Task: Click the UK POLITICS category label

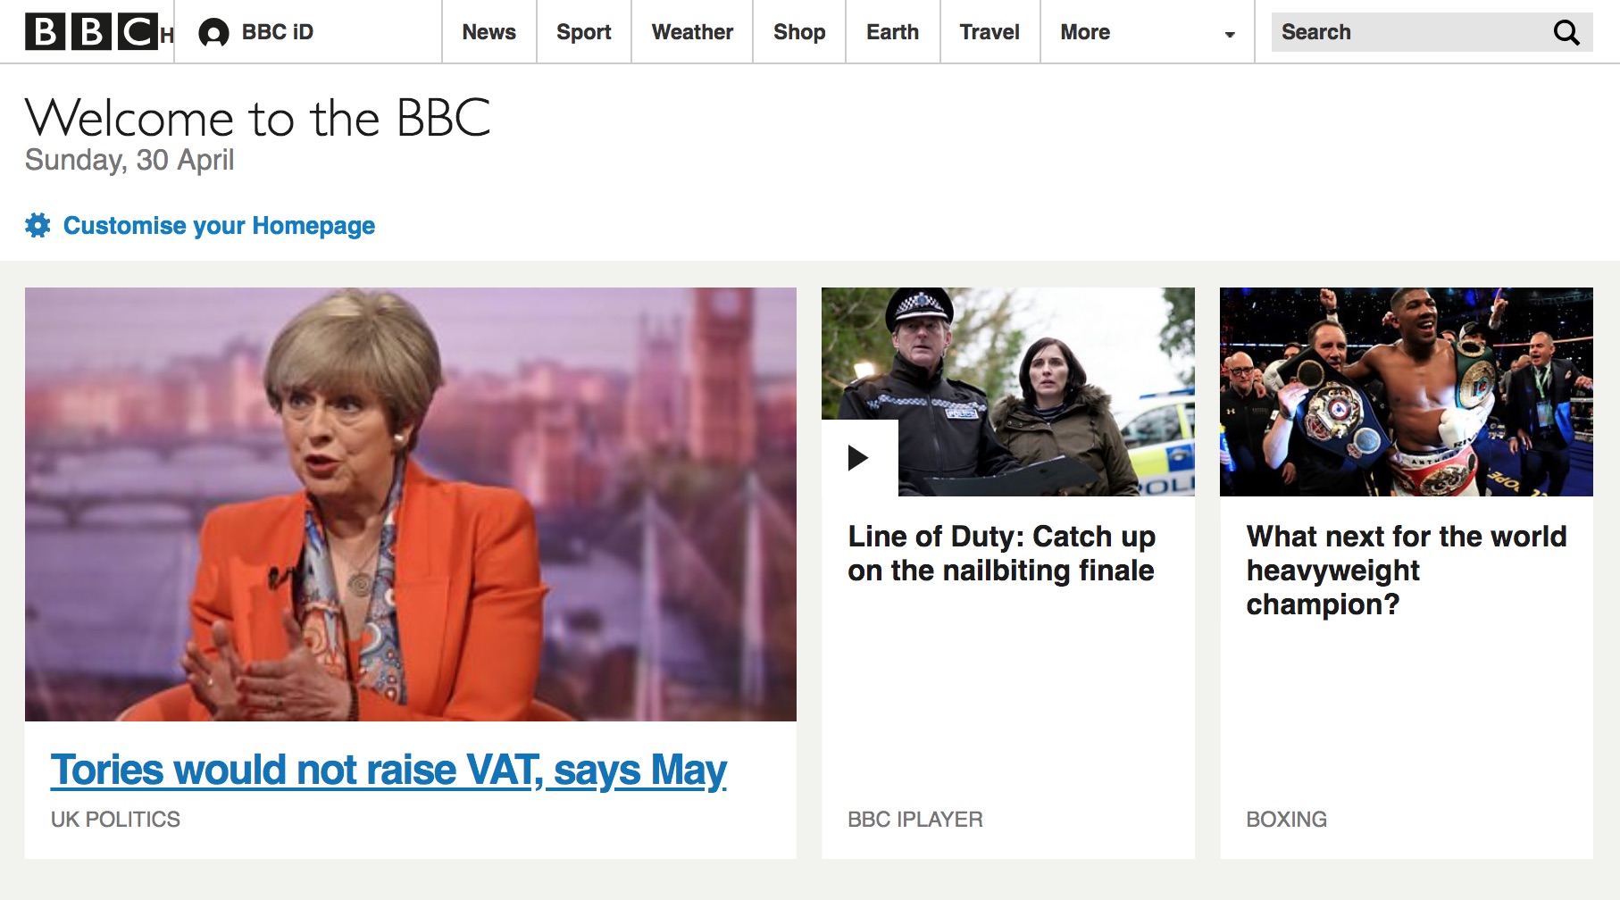Action: point(116,819)
